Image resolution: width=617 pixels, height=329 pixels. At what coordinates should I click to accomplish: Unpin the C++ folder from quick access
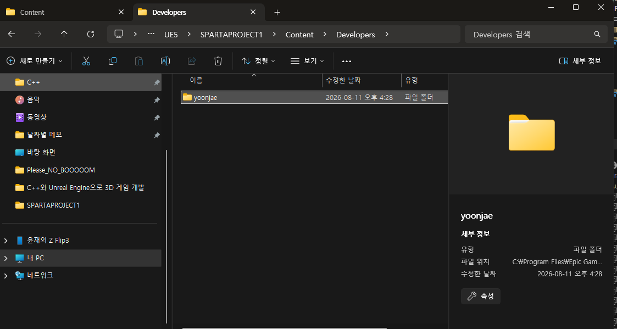tap(157, 82)
